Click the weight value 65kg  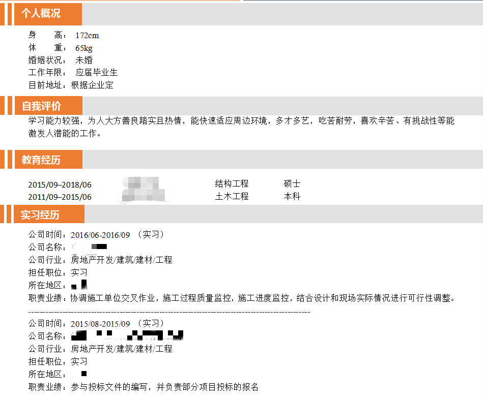coord(84,48)
